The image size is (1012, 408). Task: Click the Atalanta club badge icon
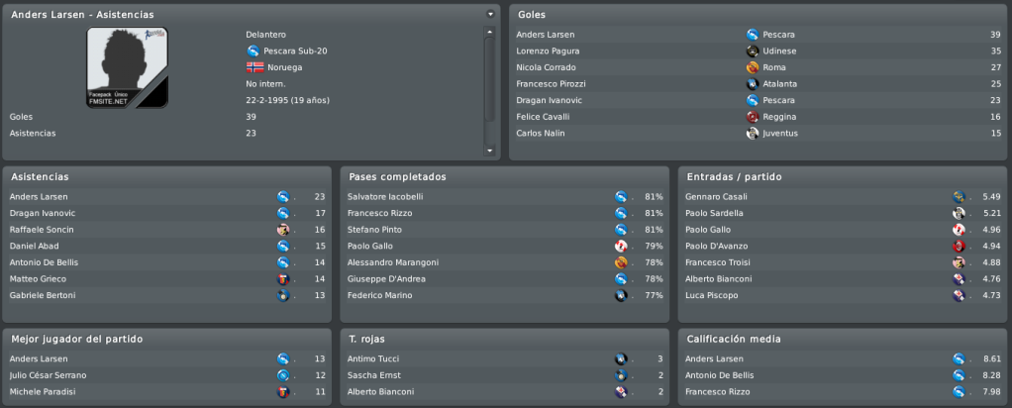point(752,84)
